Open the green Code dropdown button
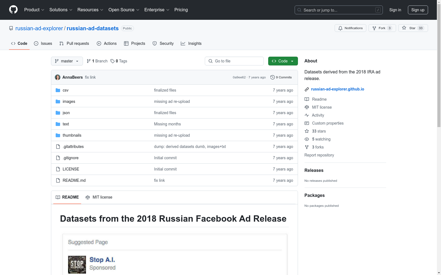This screenshot has height=275, width=441. point(283,61)
